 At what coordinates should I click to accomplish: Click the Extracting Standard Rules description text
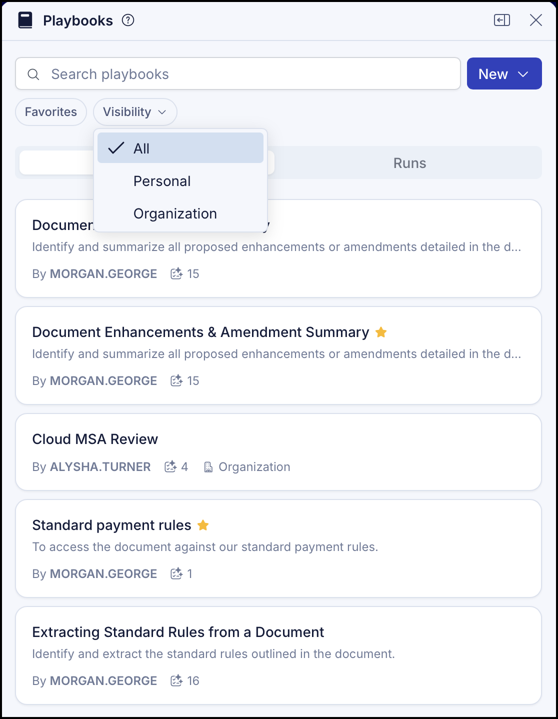tap(213, 654)
